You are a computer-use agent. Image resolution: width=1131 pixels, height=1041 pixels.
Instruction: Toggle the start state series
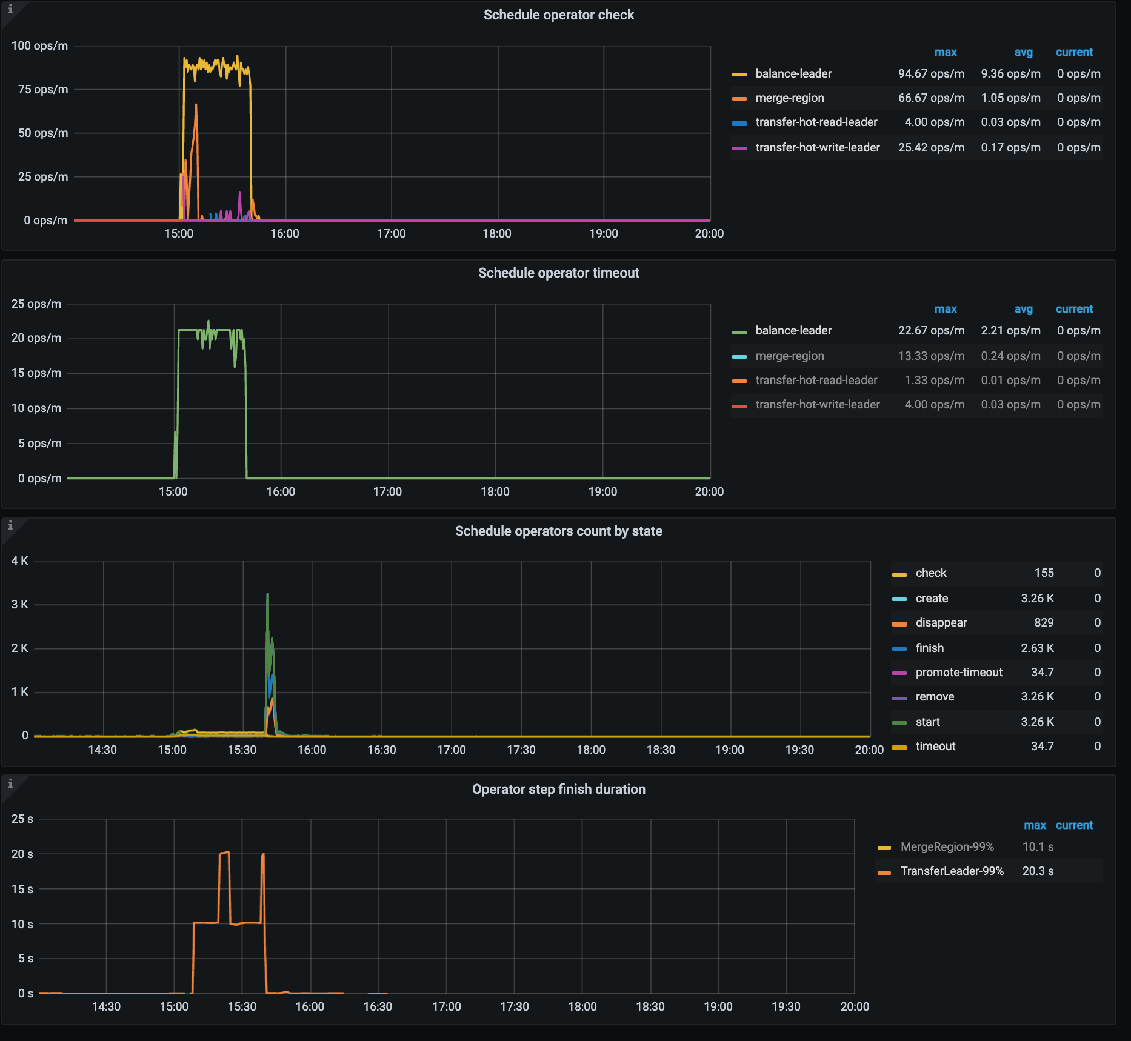pyautogui.click(x=928, y=722)
